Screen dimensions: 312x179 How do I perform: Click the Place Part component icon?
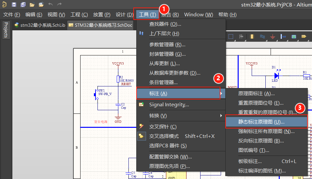pyautogui.click(x=252, y=37)
